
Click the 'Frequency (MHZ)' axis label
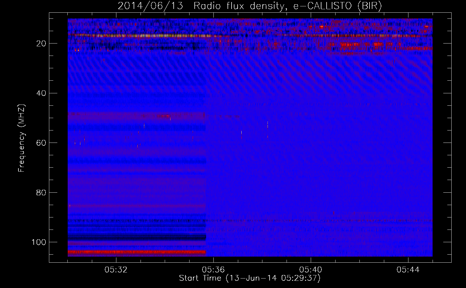(x=22, y=138)
